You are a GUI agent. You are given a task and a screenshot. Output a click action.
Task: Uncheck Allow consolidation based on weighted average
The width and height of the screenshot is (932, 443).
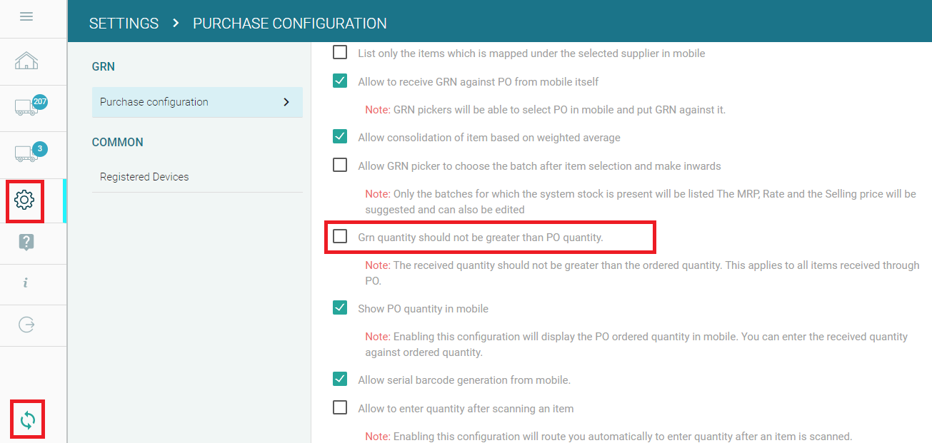pos(341,137)
